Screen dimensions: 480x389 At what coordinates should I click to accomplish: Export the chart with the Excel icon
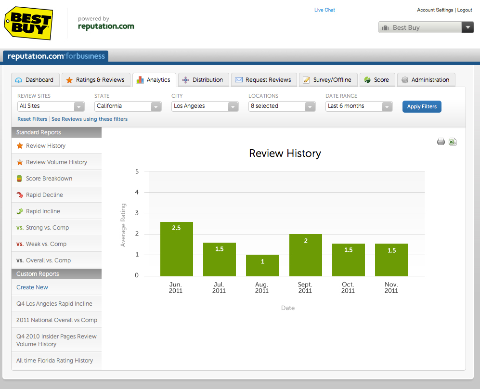point(453,142)
